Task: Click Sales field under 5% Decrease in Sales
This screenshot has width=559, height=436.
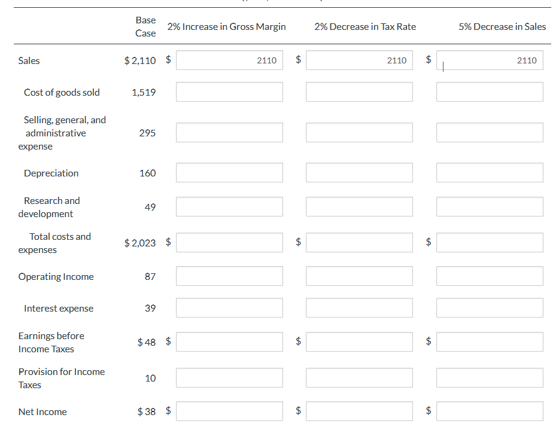Action: click(x=490, y=60)
